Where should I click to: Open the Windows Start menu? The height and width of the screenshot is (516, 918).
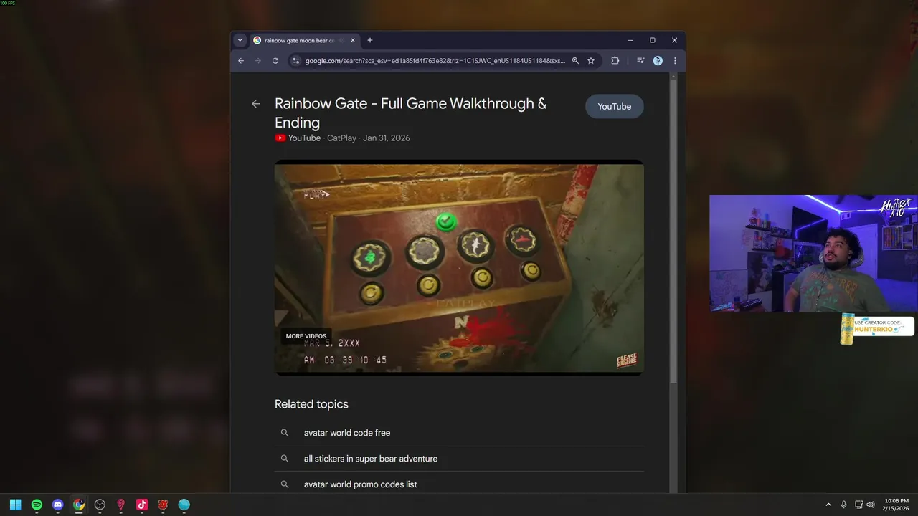coord(15,505)
